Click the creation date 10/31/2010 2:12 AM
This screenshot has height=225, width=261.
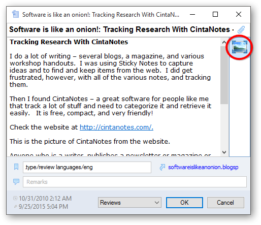tap(45, 198)
